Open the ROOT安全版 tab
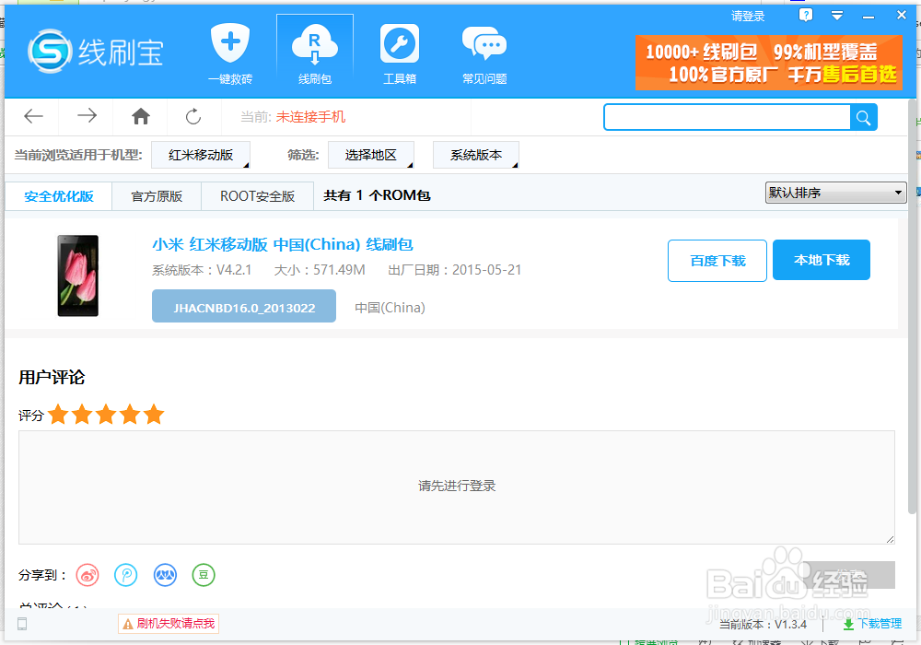Viewport: 921px width, 645px height. 257,195
